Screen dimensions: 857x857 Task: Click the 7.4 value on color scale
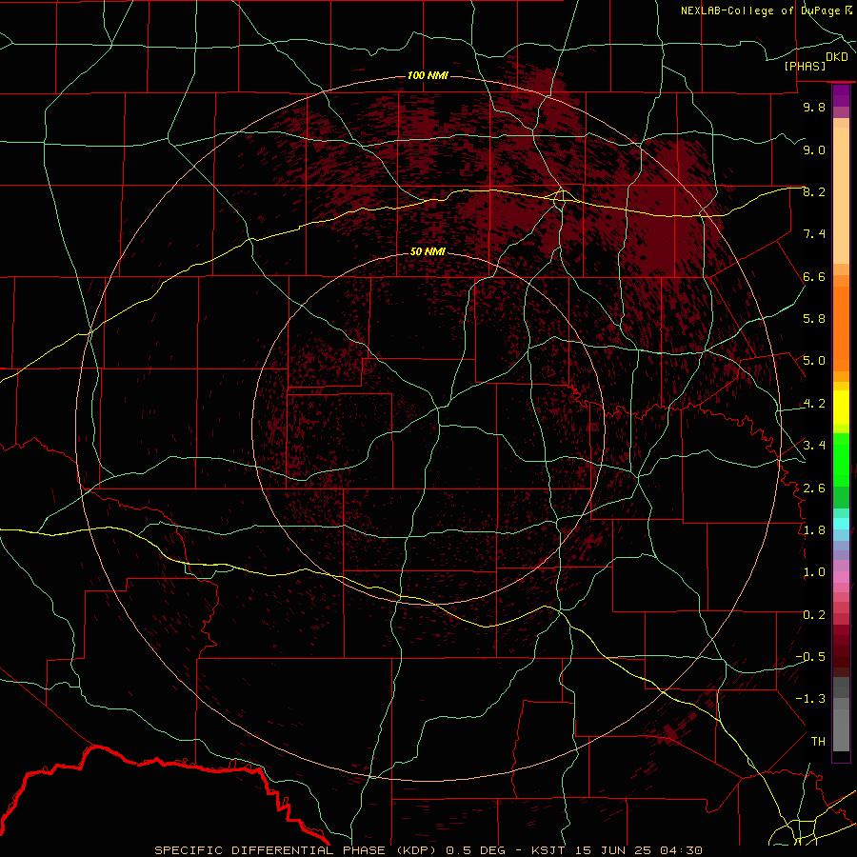[x=814, y=234]
